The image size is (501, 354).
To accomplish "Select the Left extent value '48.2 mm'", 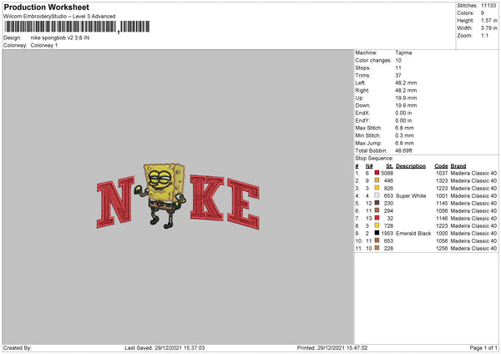I will point(406,83).
